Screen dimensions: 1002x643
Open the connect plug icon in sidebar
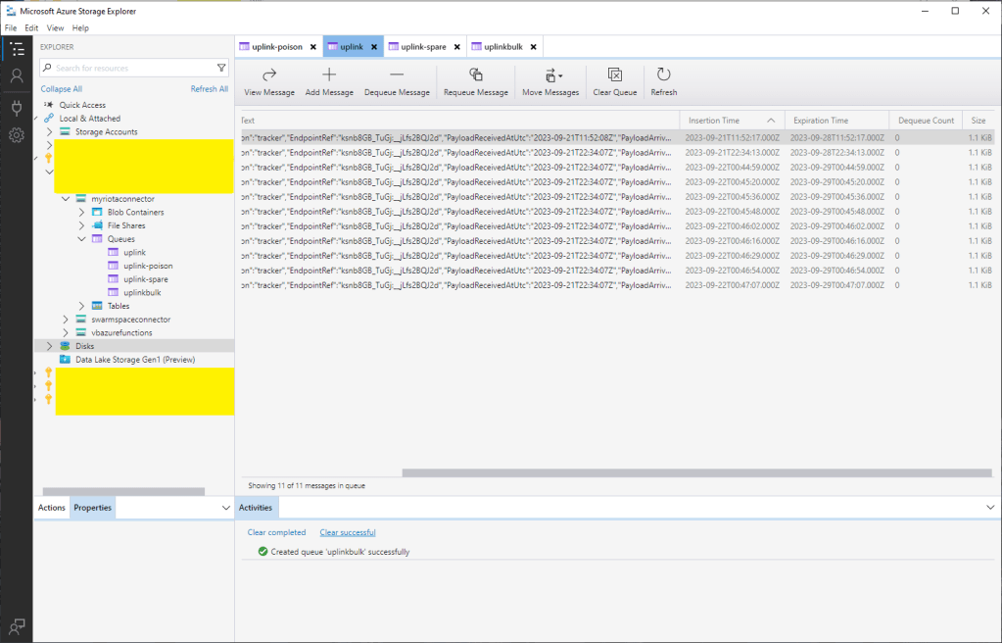tap(17, 107)
